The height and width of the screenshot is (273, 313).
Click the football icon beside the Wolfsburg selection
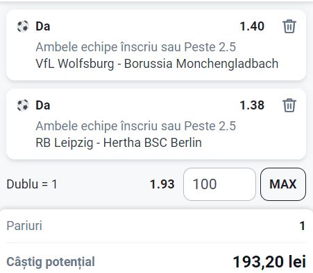(x=23, y=26)
